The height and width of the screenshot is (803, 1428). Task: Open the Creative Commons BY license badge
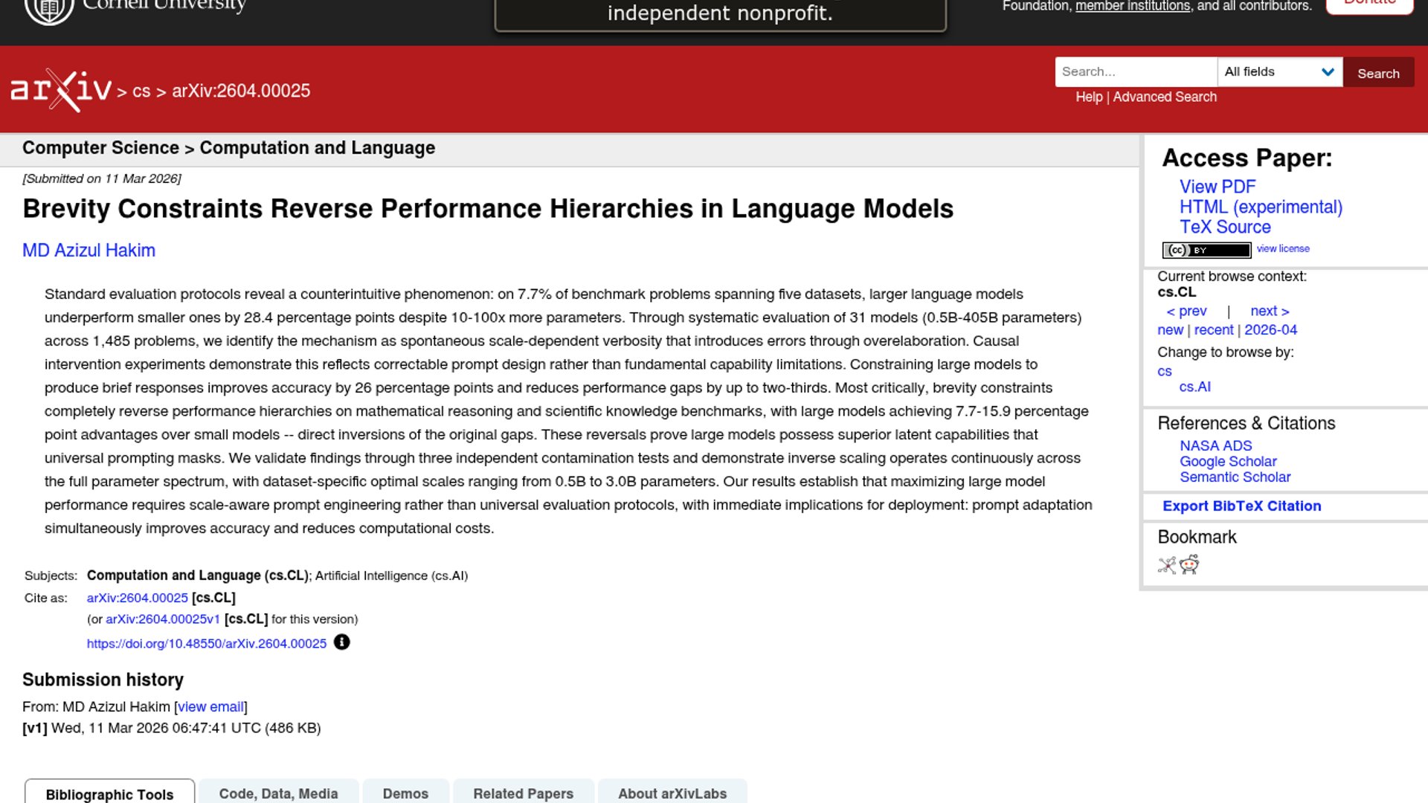point(1206,250)
